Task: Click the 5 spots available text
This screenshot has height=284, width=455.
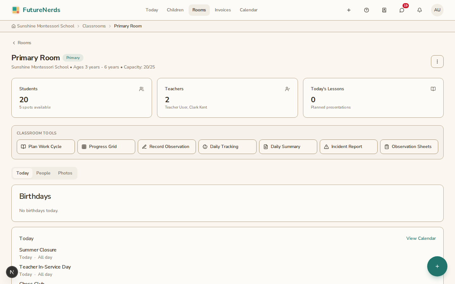Action: (35, 107)
